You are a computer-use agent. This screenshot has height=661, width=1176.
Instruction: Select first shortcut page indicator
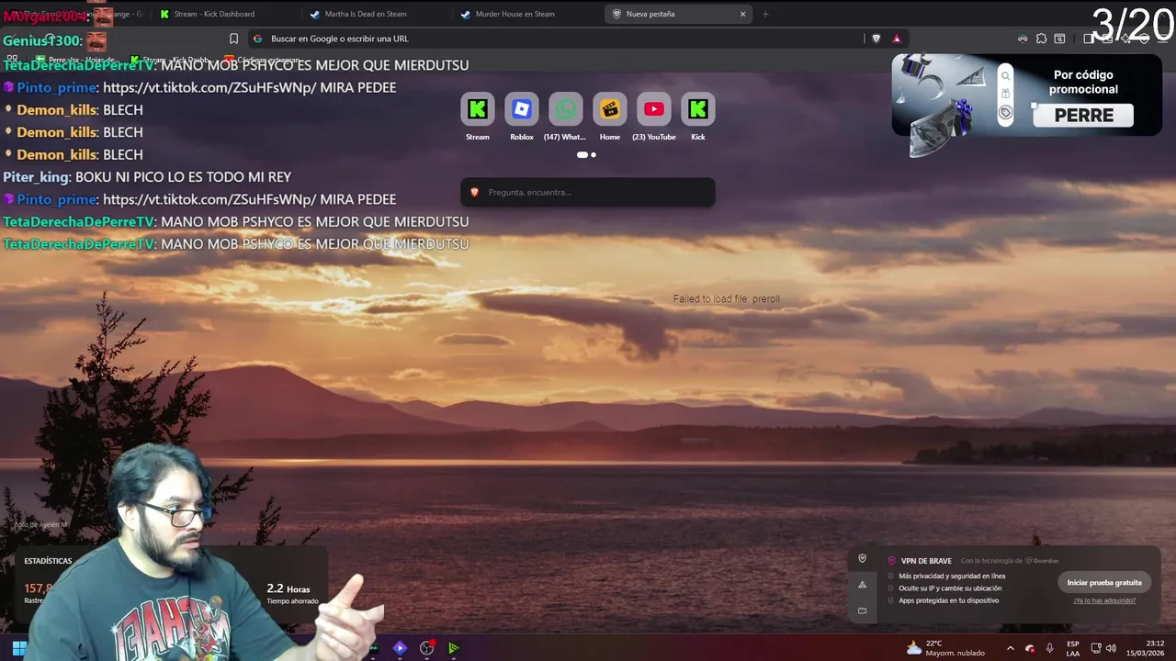click(x=582, y=154)
